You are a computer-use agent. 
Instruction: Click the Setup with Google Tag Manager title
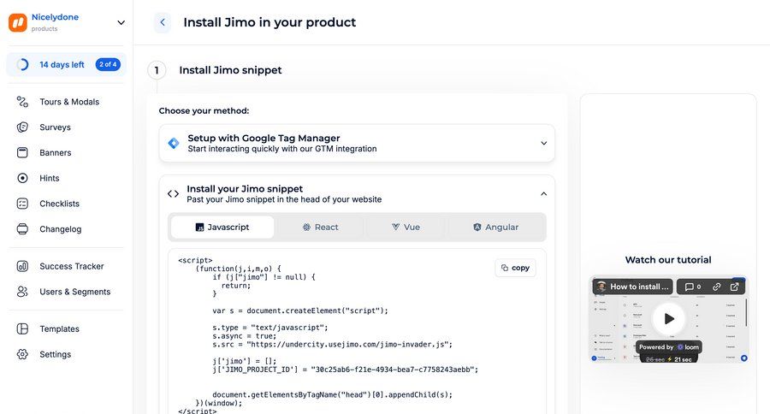click(x=264, y=138)
